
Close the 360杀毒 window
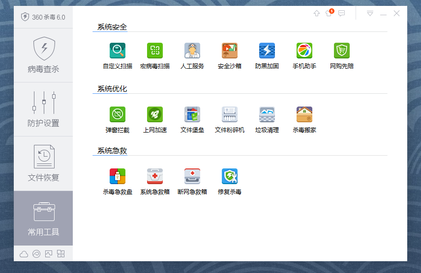pos(396,13)
